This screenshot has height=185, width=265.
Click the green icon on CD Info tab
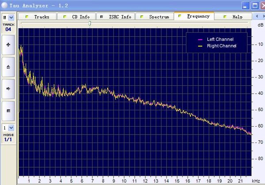click(65, 17)
